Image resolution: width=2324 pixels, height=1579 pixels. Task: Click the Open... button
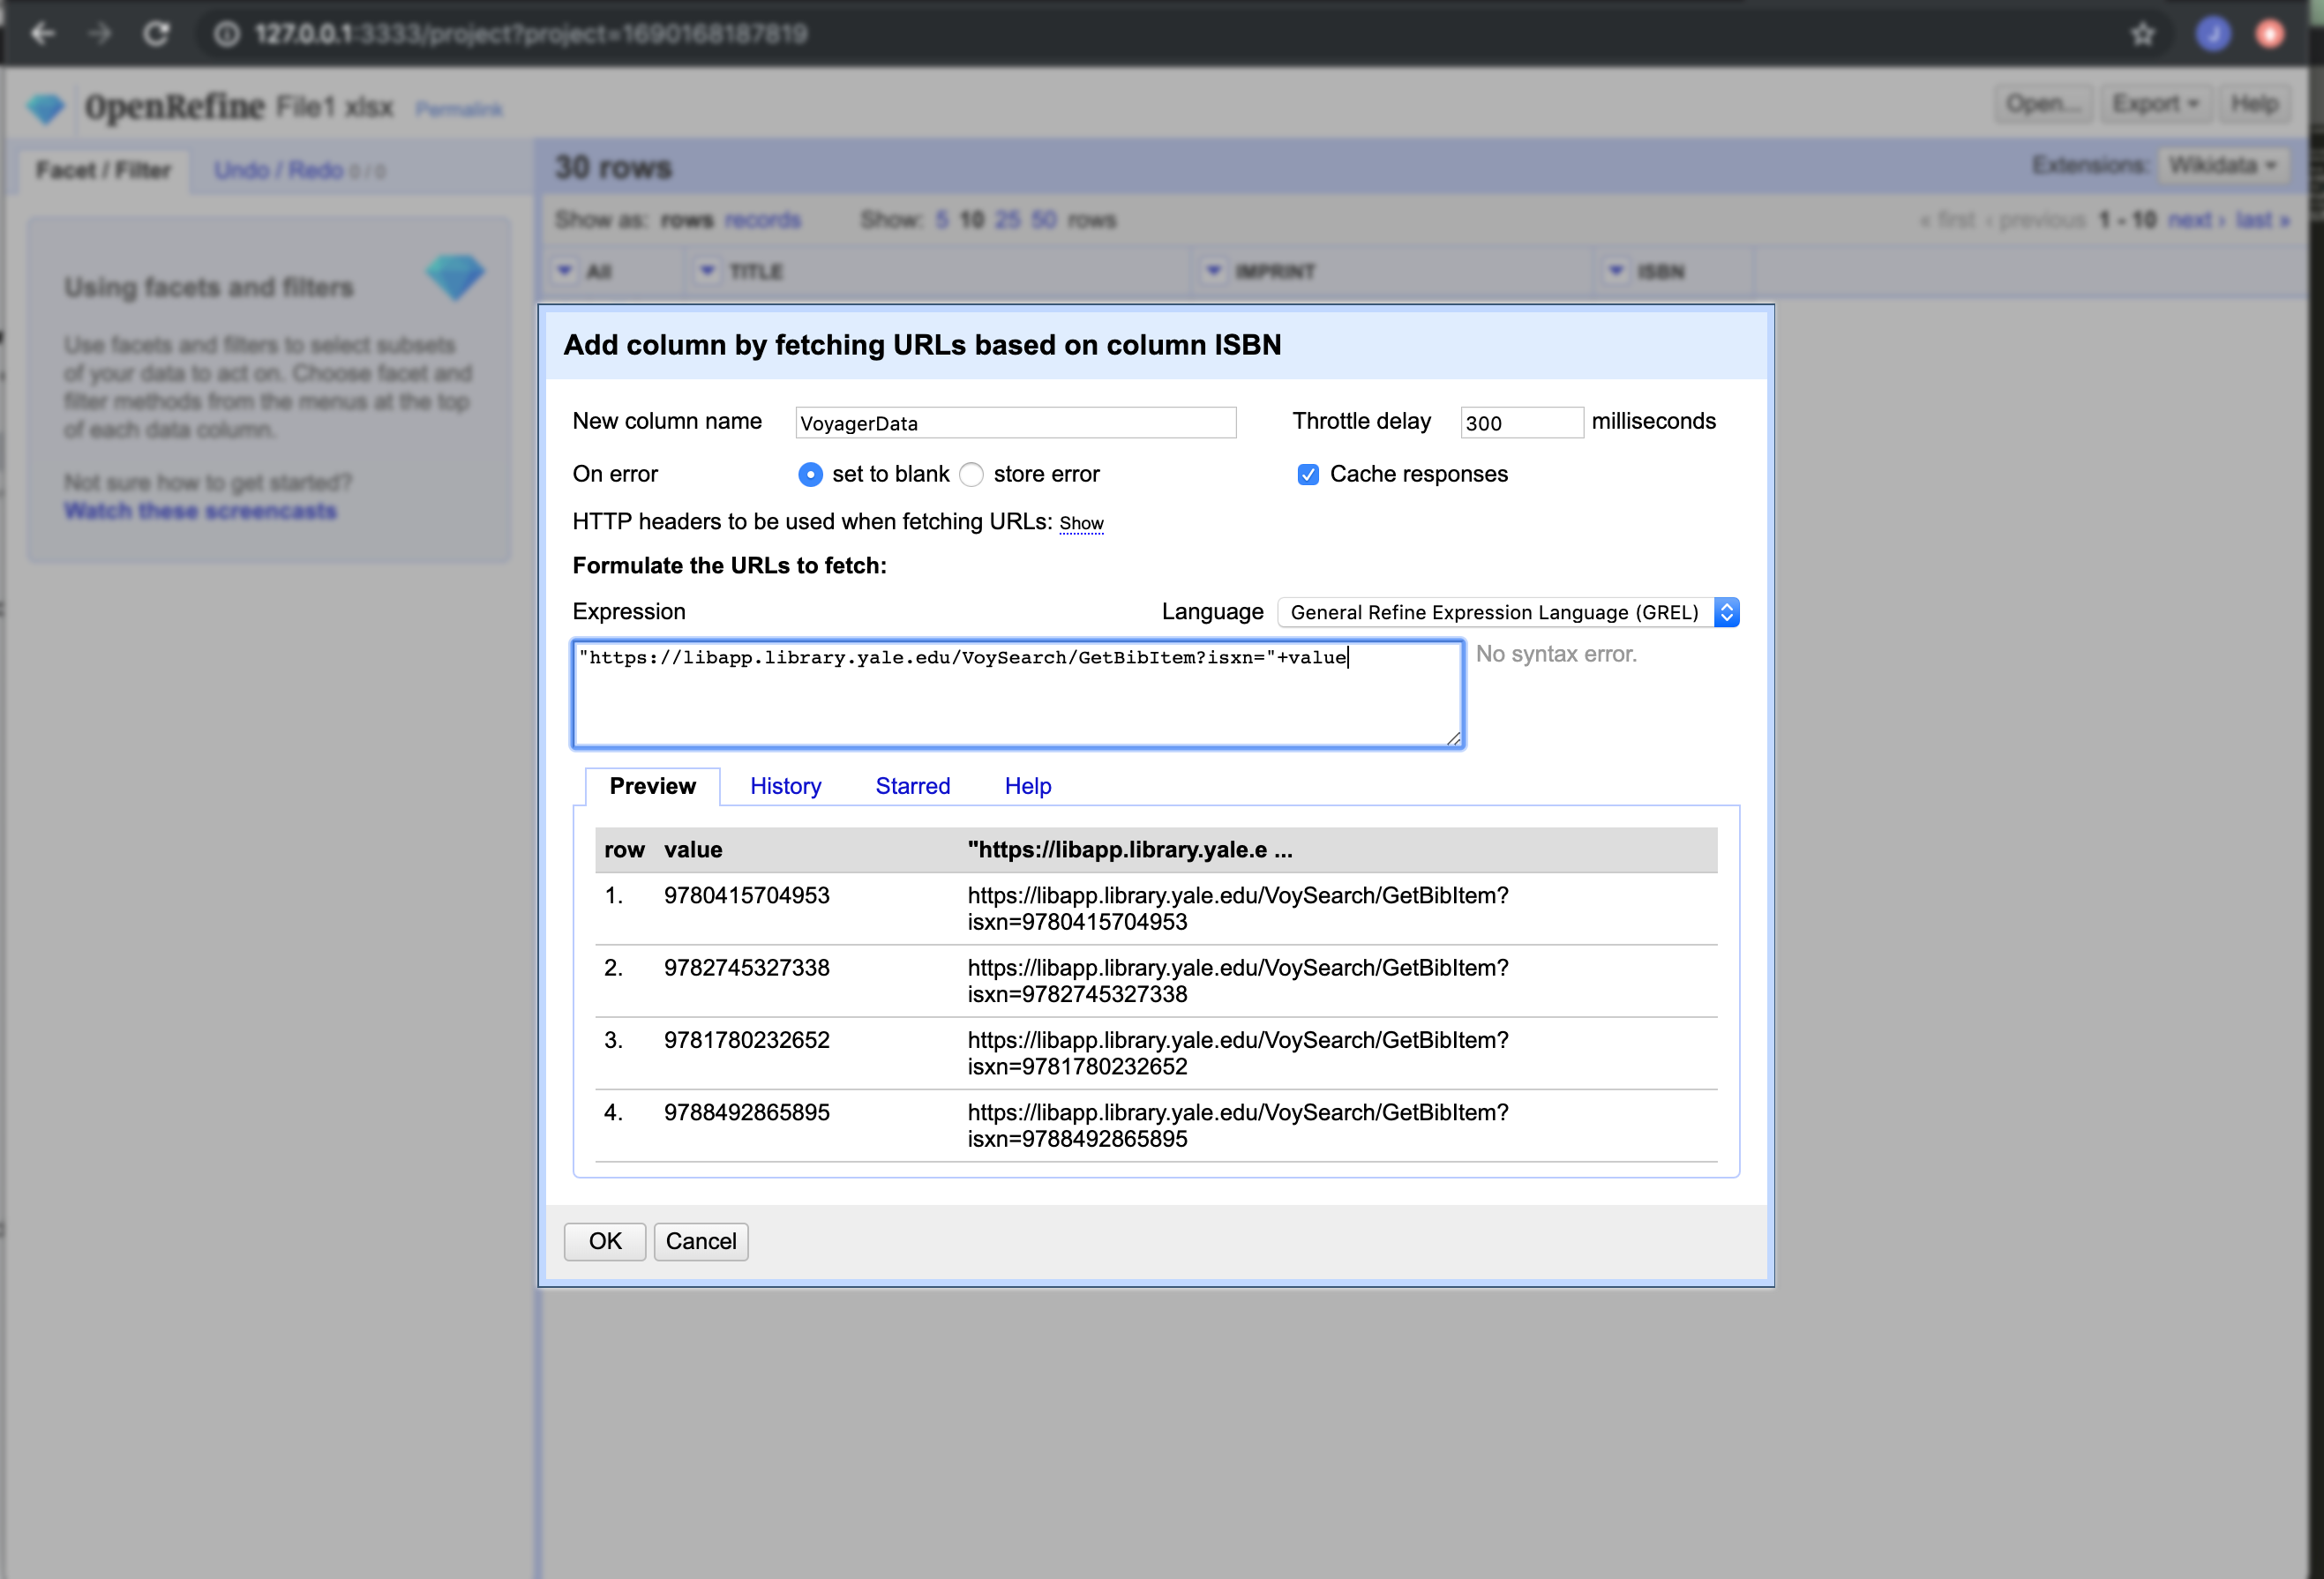click(x=2043, y=104)
